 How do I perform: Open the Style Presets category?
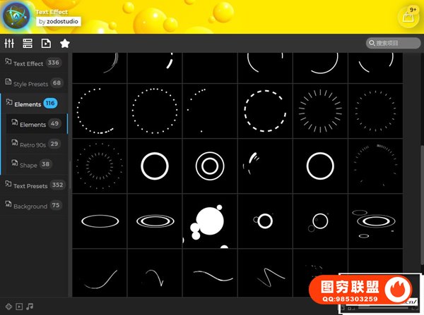34,83
